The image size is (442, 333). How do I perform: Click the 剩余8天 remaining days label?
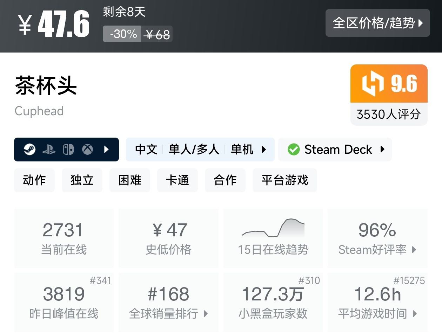coord(124,12)
